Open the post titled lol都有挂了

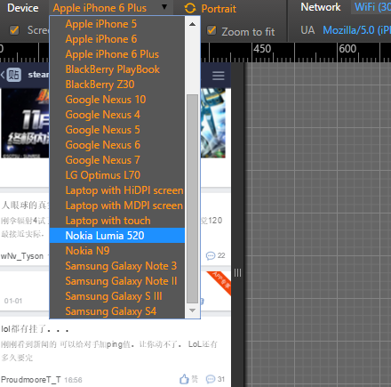(35, 329)
